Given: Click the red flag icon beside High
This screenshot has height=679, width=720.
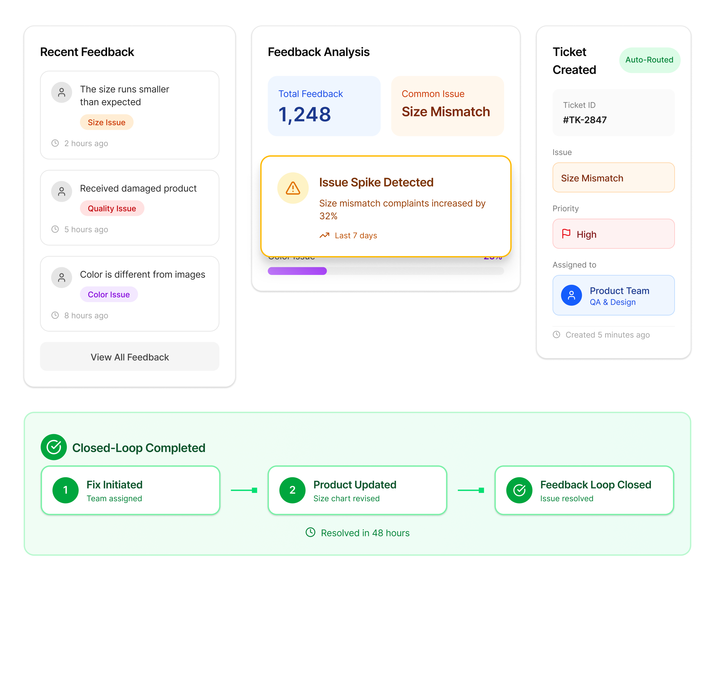Looking at the screenshot, I should pos(566,234).
